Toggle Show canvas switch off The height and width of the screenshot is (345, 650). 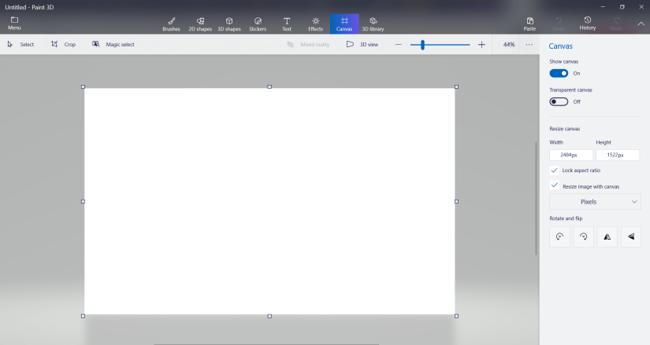point(559,73)
